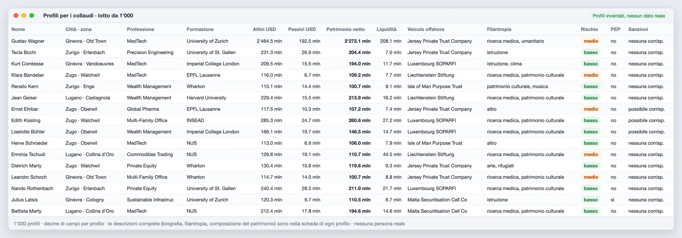Click 'Commodities Trading' profession cell
Screen dimensions: 682x238
(150, 154)
